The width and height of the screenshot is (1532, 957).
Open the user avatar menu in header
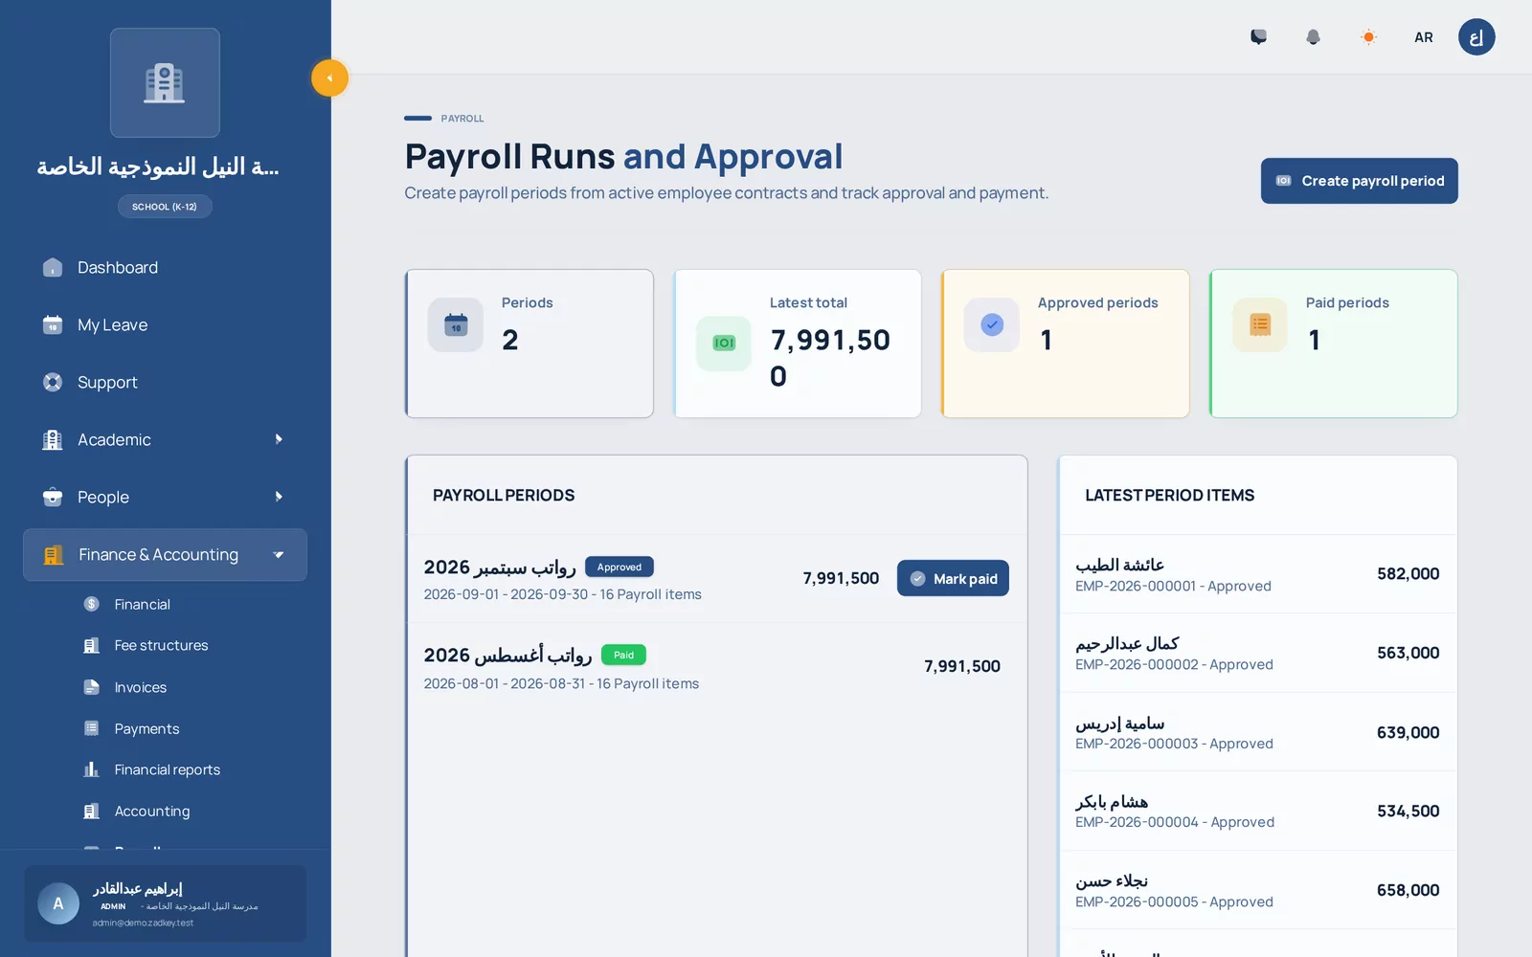click(x=1476, y=37)
